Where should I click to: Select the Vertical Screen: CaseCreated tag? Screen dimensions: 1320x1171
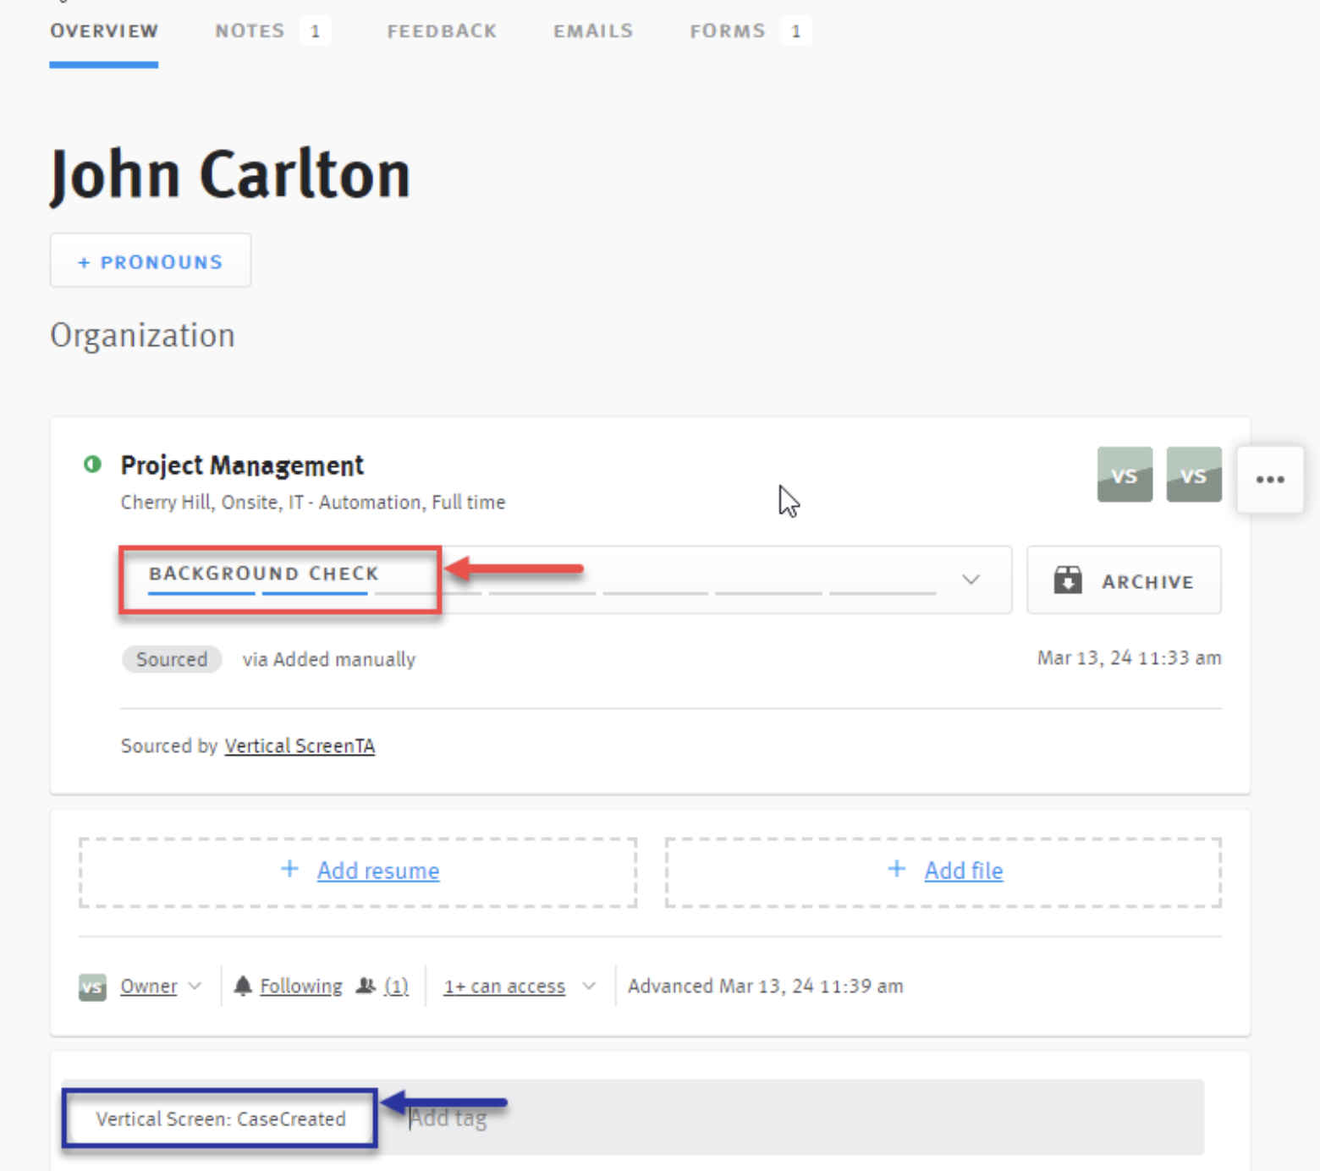pos(220,1118)
